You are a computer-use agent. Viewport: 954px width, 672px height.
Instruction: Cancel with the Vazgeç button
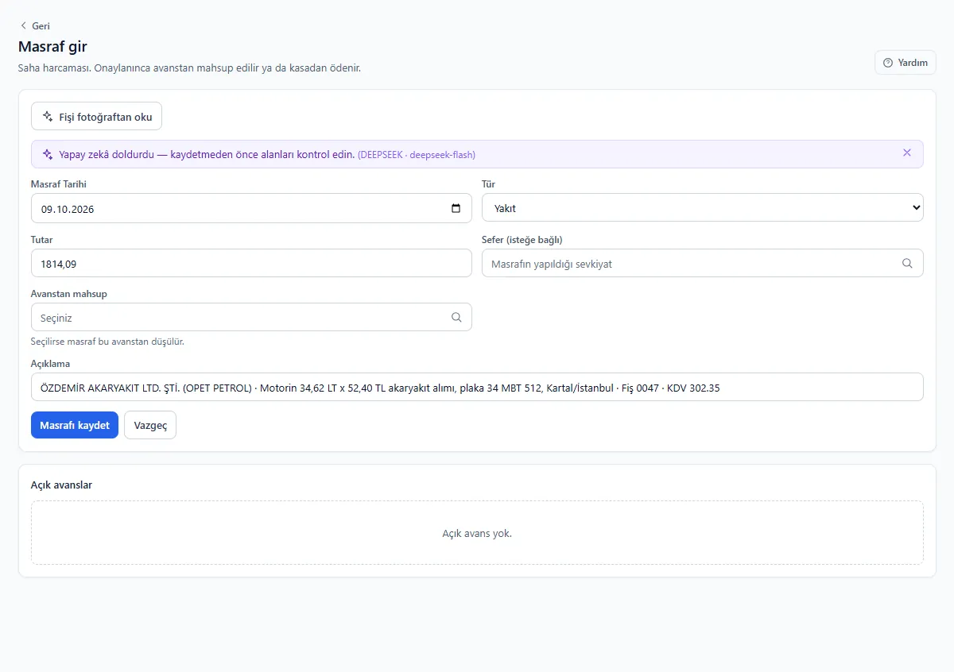[x=150, y=425]
